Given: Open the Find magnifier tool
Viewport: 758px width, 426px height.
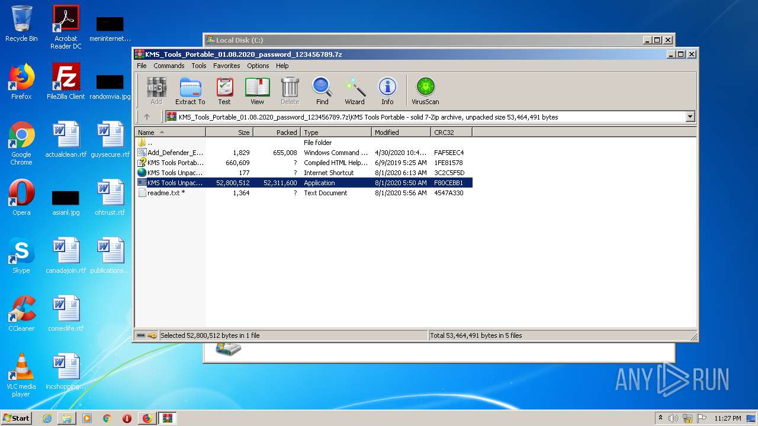Looking at the screenshot, I should 322,91.
